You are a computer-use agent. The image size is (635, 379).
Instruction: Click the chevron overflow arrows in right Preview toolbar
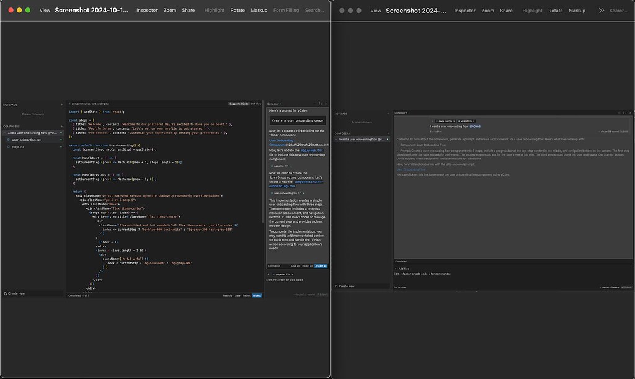pos(602,10)
